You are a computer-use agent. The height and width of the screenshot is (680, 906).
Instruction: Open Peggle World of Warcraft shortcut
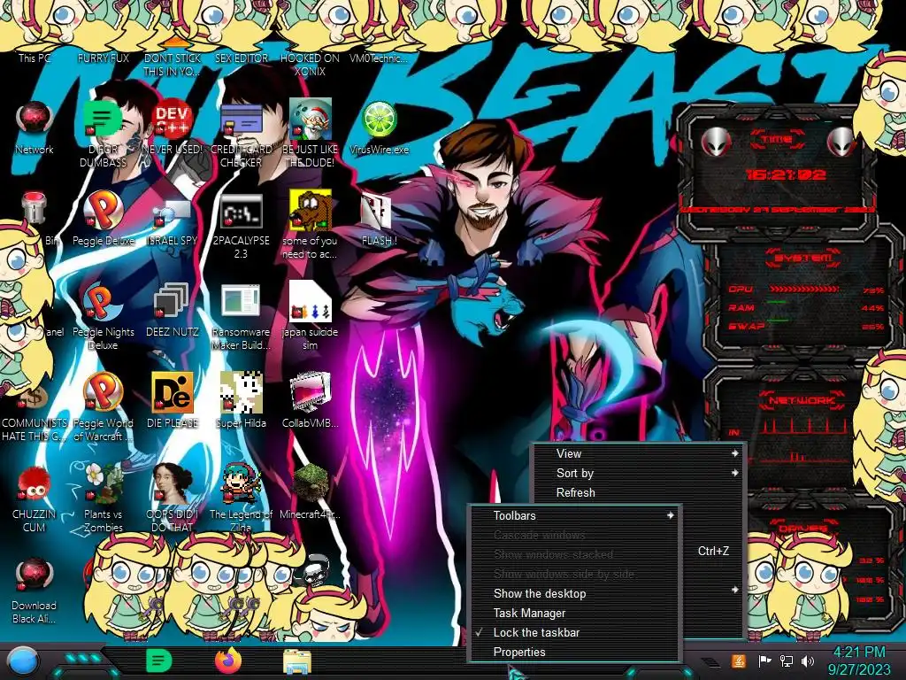(x=103, y=393)
